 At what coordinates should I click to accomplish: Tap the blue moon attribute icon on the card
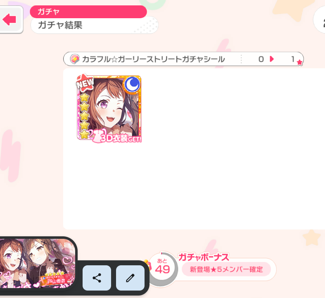point(132,84)
